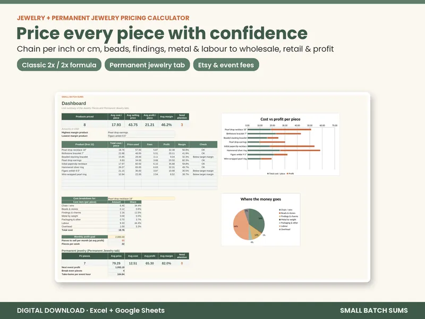This screenshot has height=319, width=425.
Task: Click the Labour legend swatch in pie chart
Action: coord(280,226)
